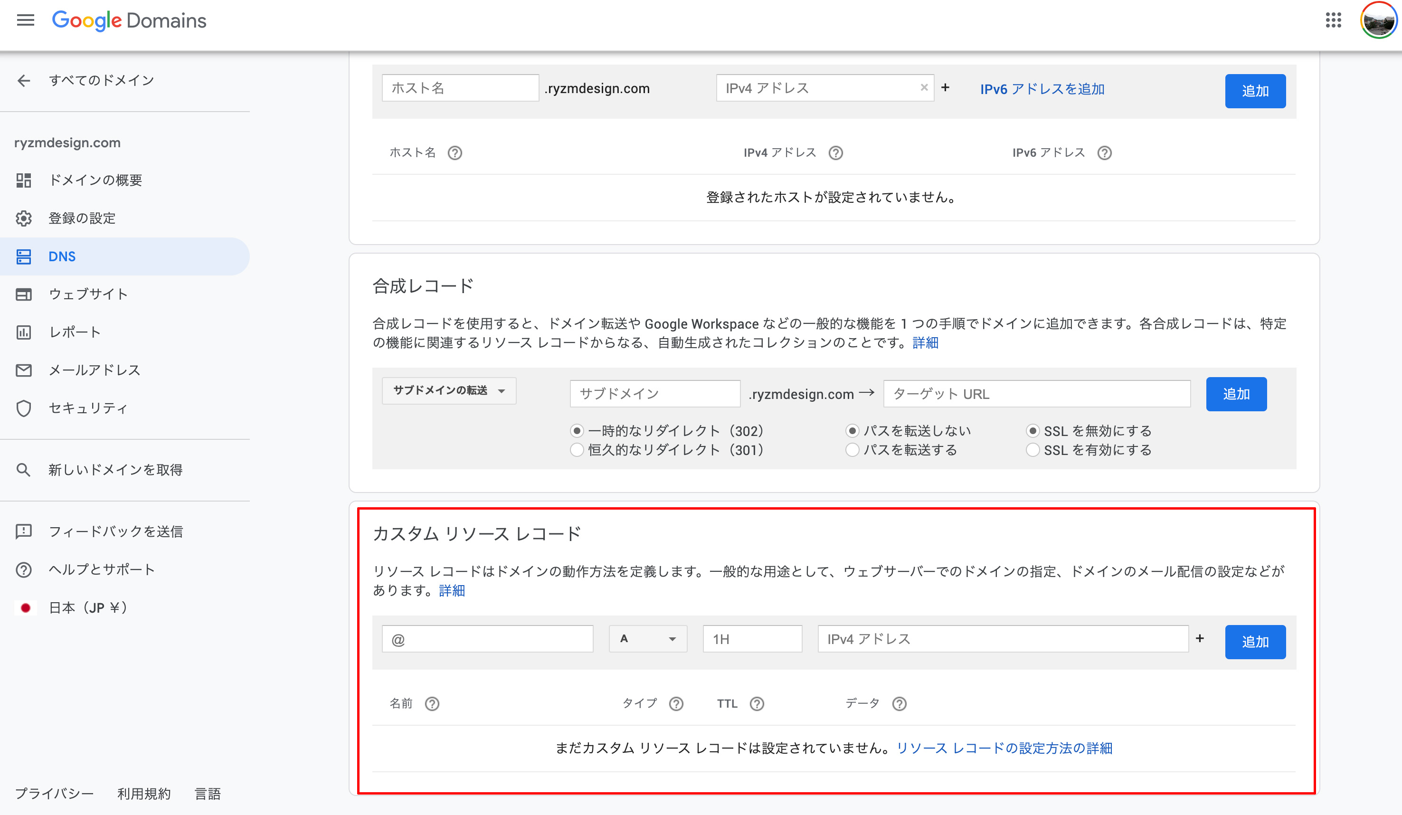The height and width of the screenshot is (815, 1402).
Task: Open the サブドメインの転送 dropdown
Action: [x=449, y=390]
